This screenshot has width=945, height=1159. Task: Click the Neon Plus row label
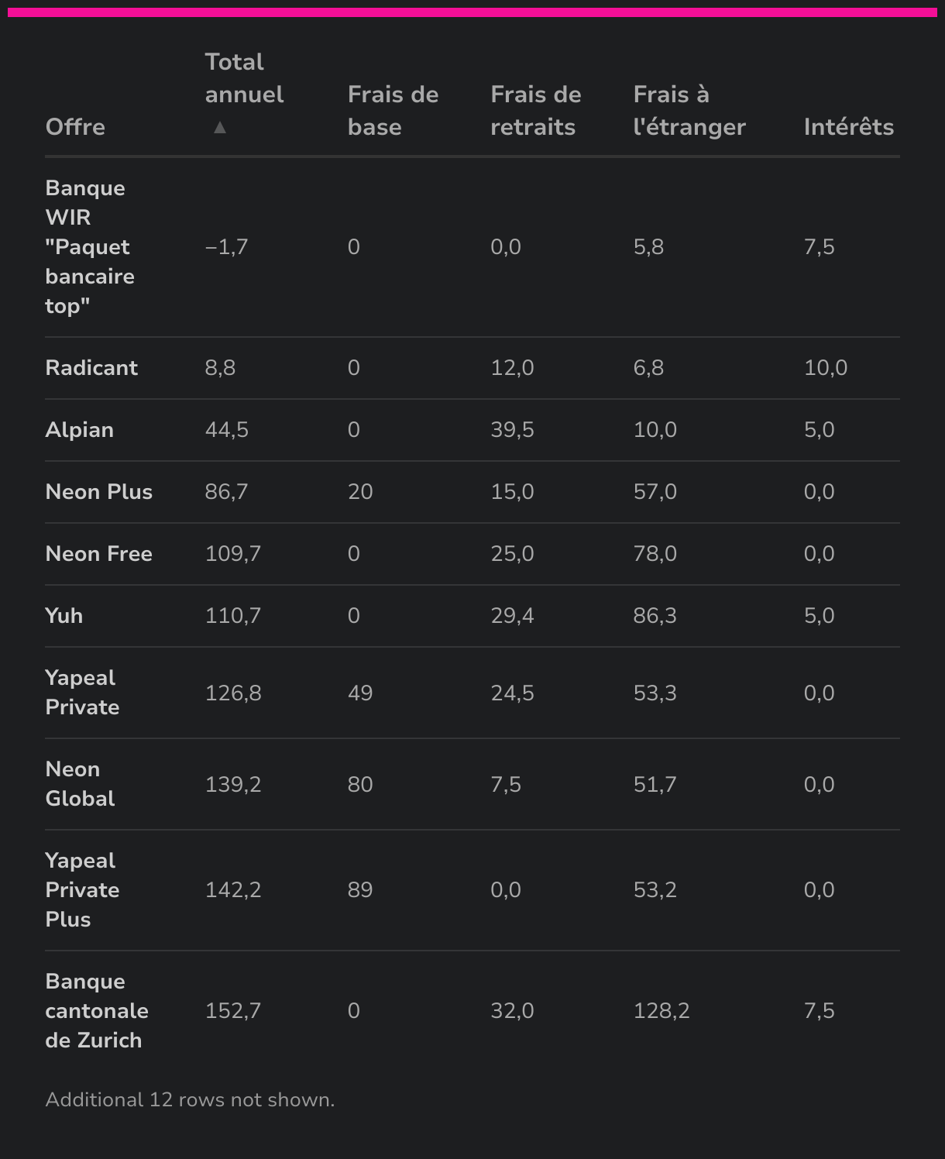pyautogui.click(x=99, y=492)
